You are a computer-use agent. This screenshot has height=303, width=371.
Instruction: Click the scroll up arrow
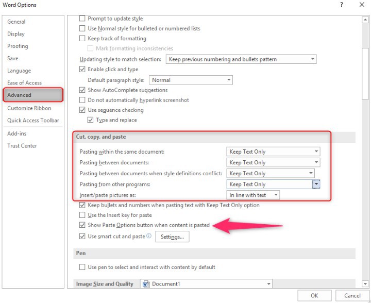(x=365, y=20)
